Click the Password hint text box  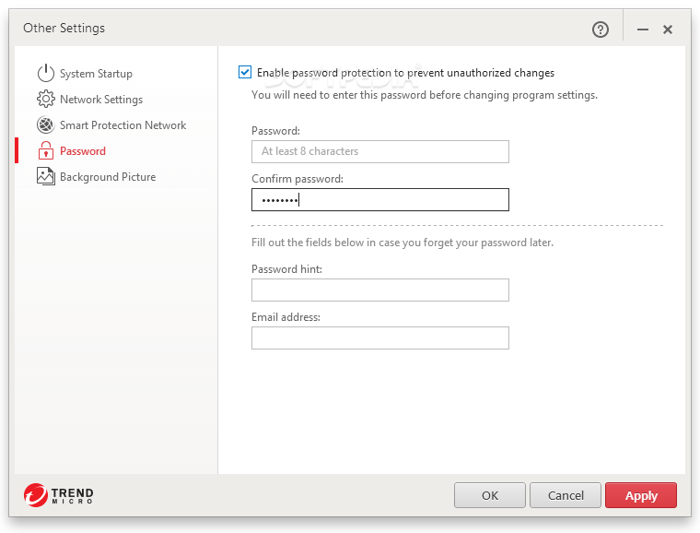click(x=379, y=290)
